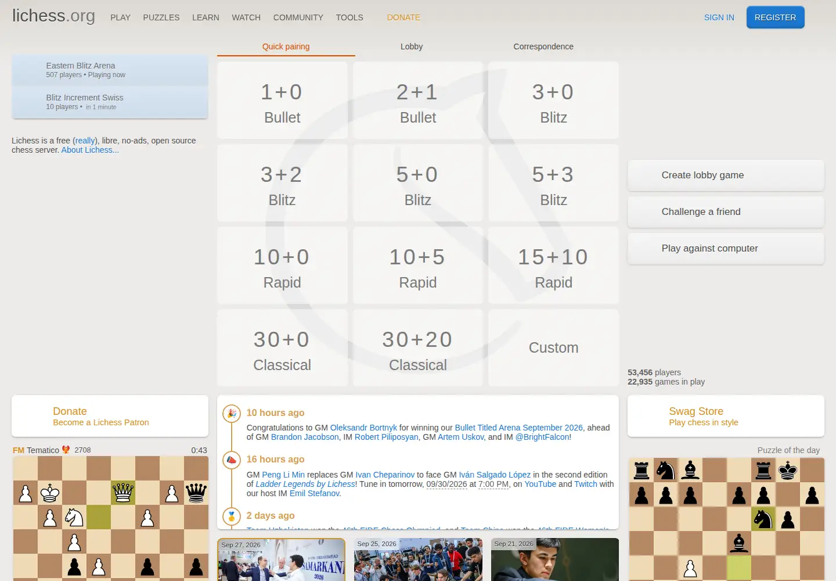
Task: Start a 30+20 Classical game
Action: pyautogui.click(x=418, y=348)
